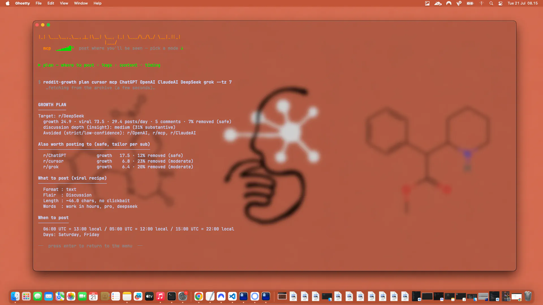Click the What to post (viral recipe) heading
543x305 pixels.
click(72, 178)
